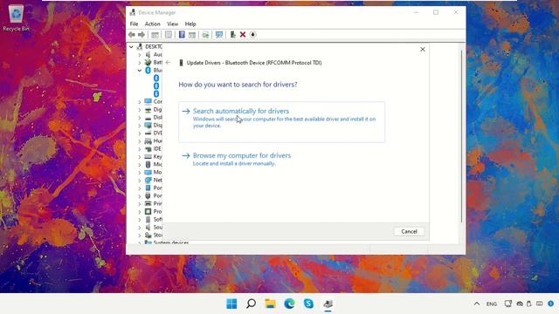
Task: Select the Bluetooth category icon in tree
Action: 148,70
